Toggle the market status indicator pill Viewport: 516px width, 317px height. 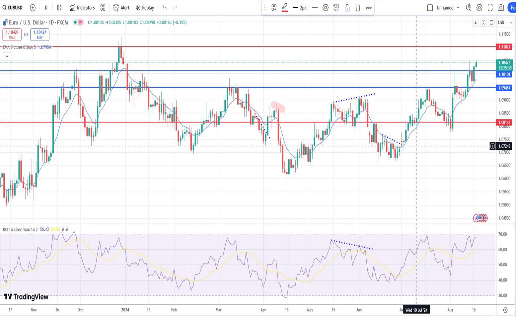pos(78,22)
